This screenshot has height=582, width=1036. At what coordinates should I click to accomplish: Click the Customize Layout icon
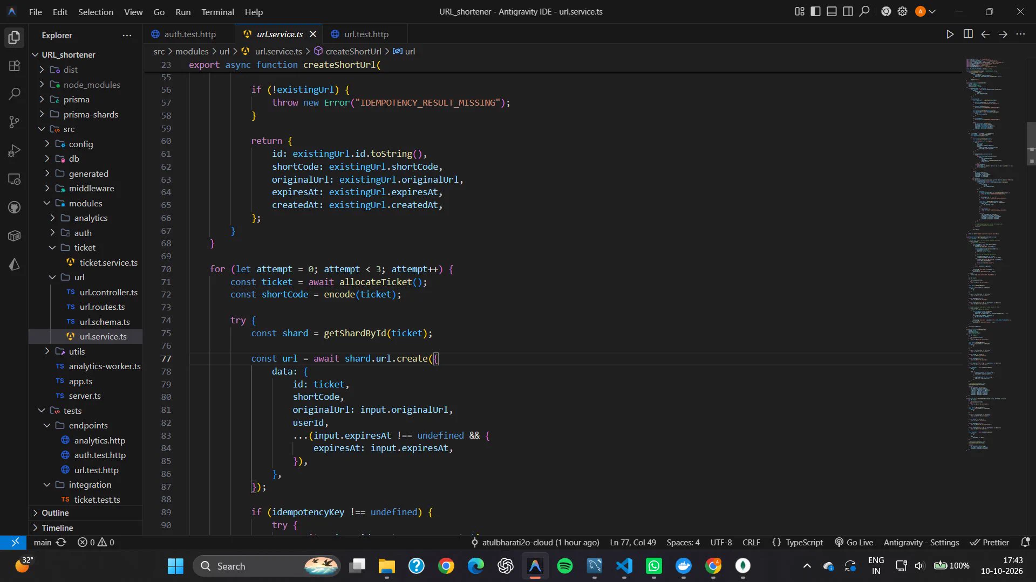point(800,11)
